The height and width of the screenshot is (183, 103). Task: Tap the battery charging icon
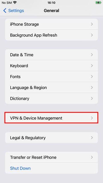pos(98,3)
